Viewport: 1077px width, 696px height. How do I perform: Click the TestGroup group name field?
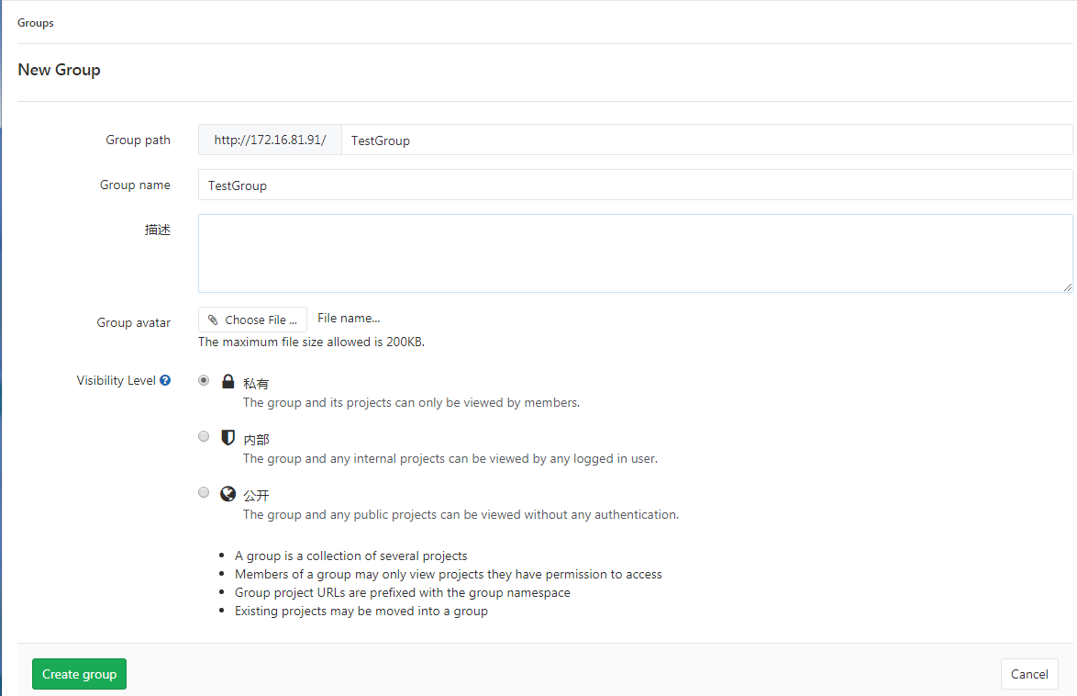[x=635, y=185]
